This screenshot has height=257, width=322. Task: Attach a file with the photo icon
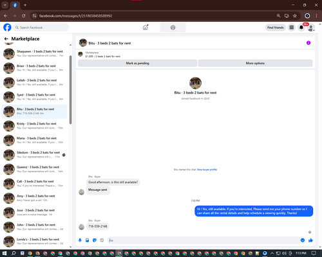coord(88,240)
